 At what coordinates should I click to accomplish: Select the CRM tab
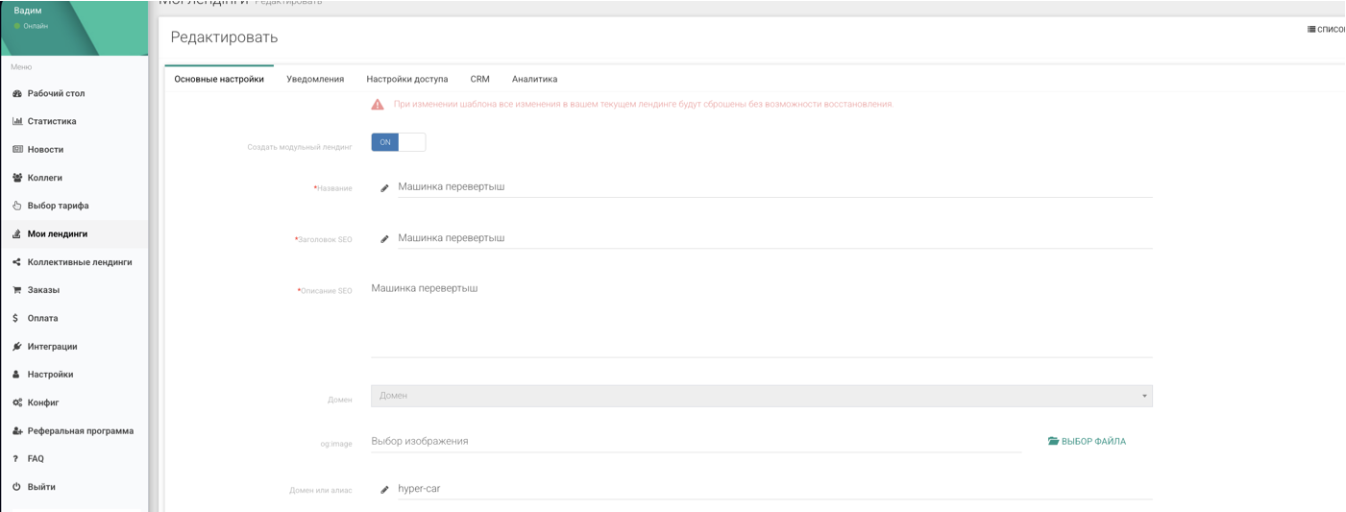(479, 80)
